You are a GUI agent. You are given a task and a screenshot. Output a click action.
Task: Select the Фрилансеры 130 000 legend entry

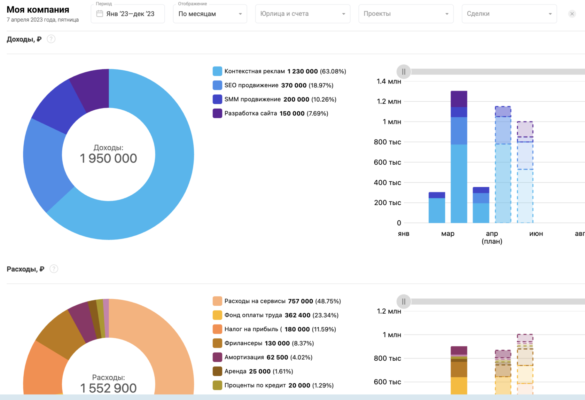click(263, 343)
